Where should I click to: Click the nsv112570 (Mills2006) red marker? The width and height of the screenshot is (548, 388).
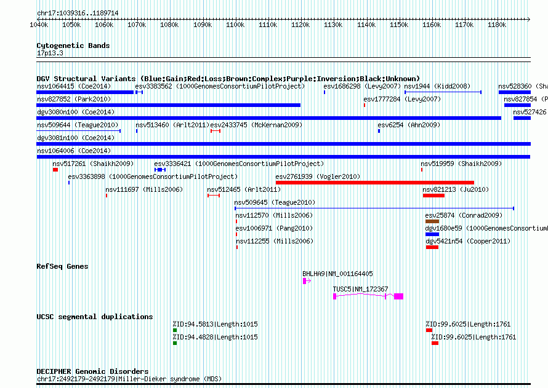pos(236,221)
